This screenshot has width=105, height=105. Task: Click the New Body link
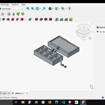101,32
